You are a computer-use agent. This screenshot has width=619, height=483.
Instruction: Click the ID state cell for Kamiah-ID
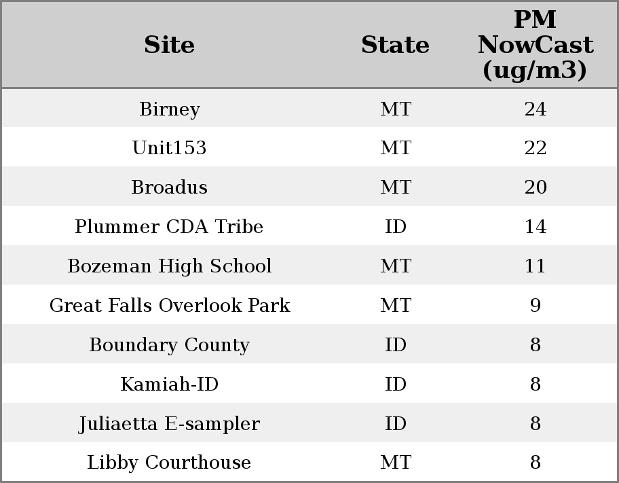[395, 384]
